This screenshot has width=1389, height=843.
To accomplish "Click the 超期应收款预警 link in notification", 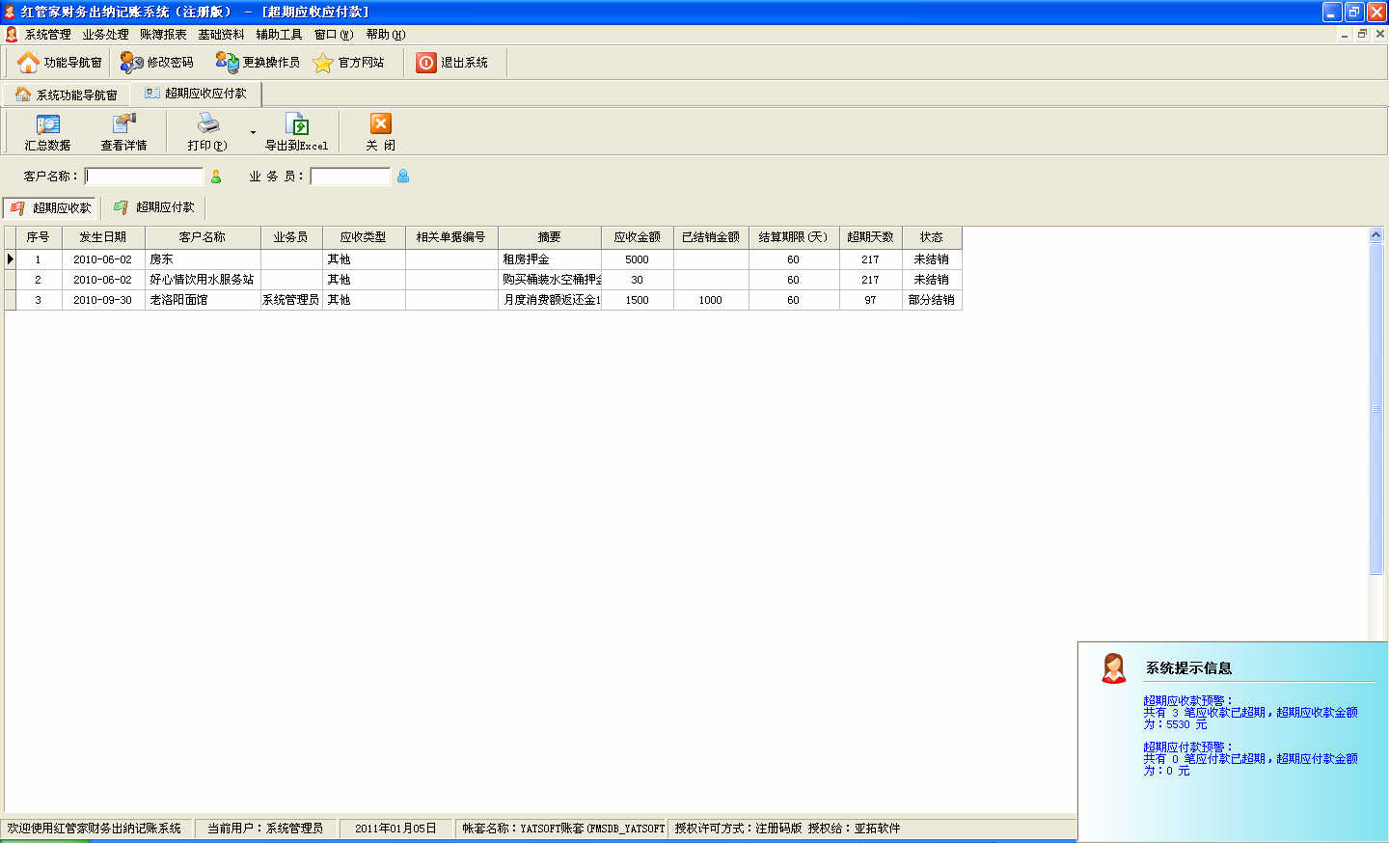I will (x=1187, y=701).
